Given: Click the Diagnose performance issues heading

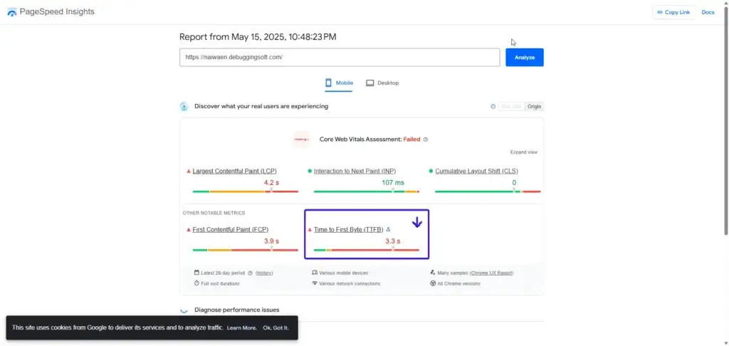Looking at the screenshot, I should (x=237, y=310).
